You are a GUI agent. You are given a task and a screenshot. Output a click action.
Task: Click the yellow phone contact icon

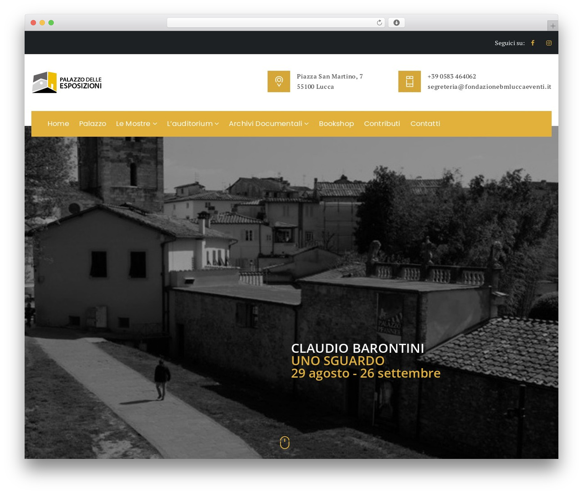(x=409, y=82)
